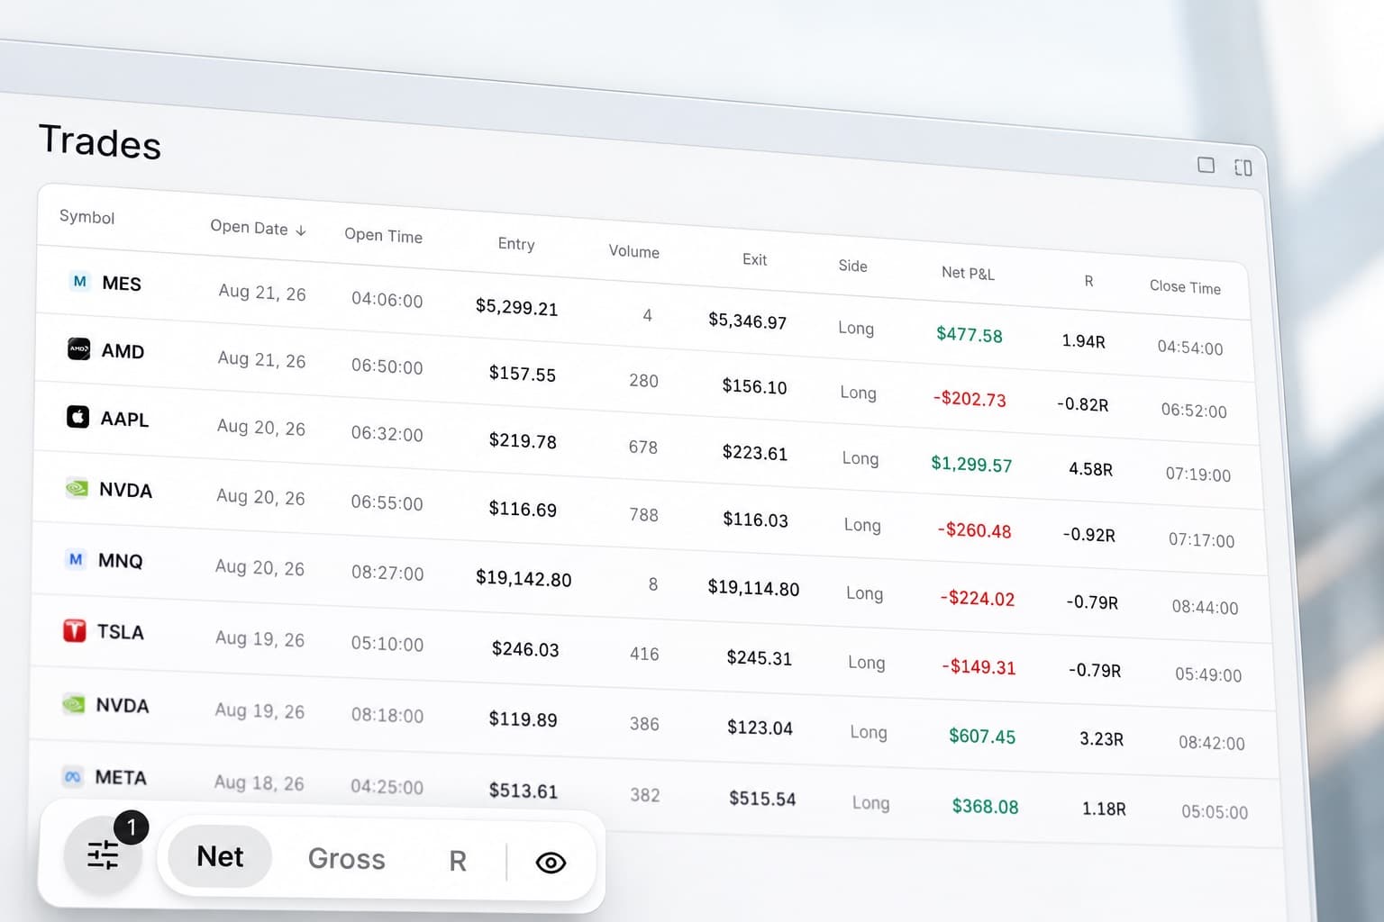Click the 08:42:00 close time
This screenshot has height=922, width=1384.
tap(1211, 743)
